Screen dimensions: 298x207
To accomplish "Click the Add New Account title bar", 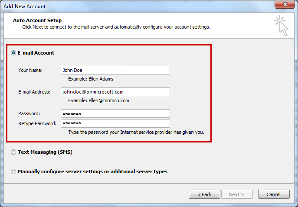I will [x=130, y=6].
